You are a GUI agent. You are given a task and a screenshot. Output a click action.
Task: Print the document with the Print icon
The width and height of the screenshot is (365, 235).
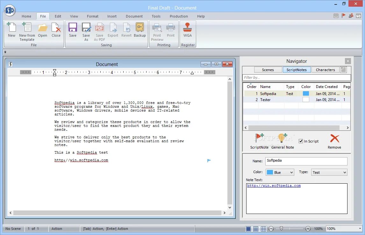pyautogui.click(x=171, y=30)
